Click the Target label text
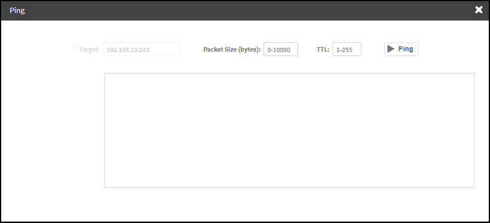490x223 pixels. point(90,49)
